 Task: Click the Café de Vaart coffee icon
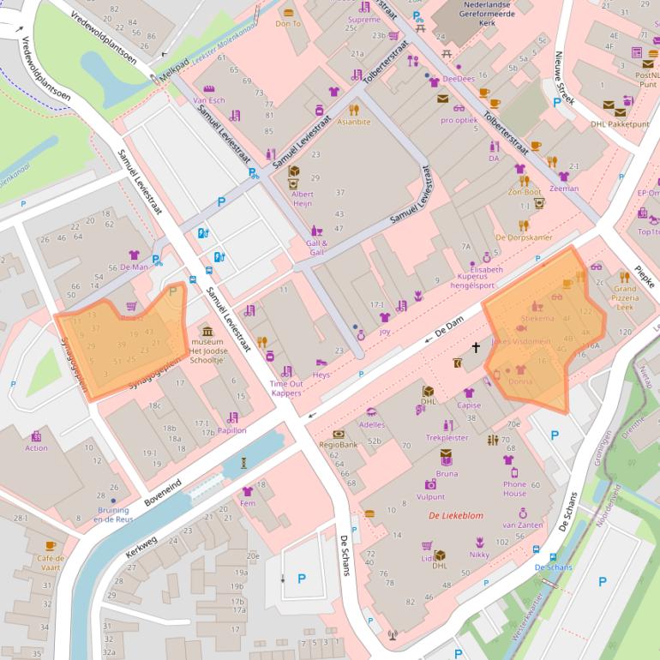click(x=50, y=545)
